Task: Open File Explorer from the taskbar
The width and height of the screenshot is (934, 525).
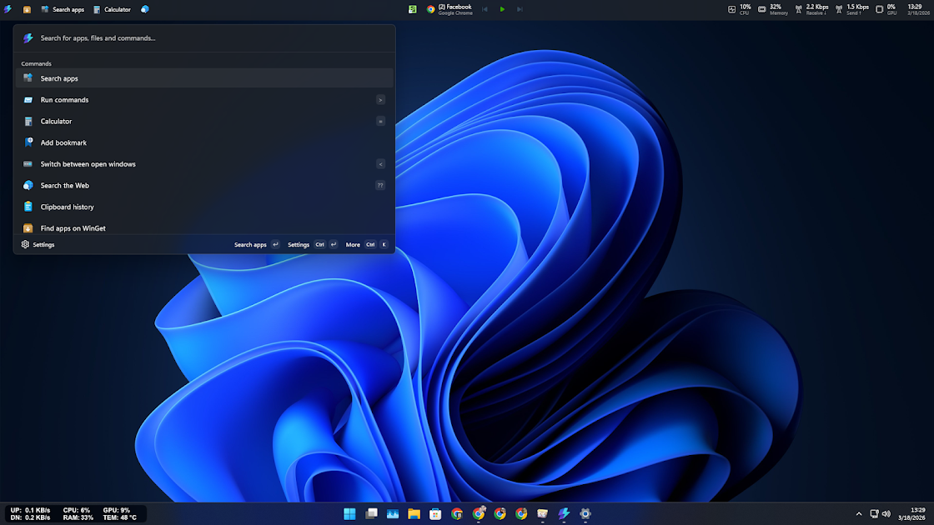Action: tap(413, 514)
